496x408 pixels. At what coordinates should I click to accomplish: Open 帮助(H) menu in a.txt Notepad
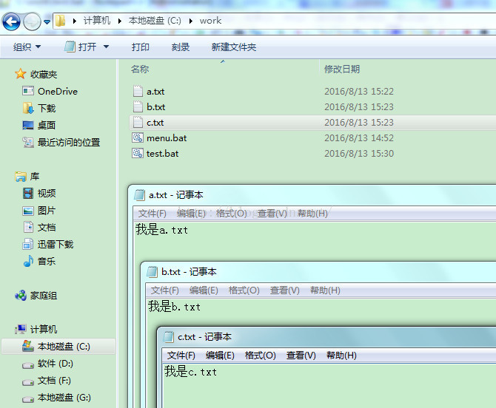[x=312, y=214]
